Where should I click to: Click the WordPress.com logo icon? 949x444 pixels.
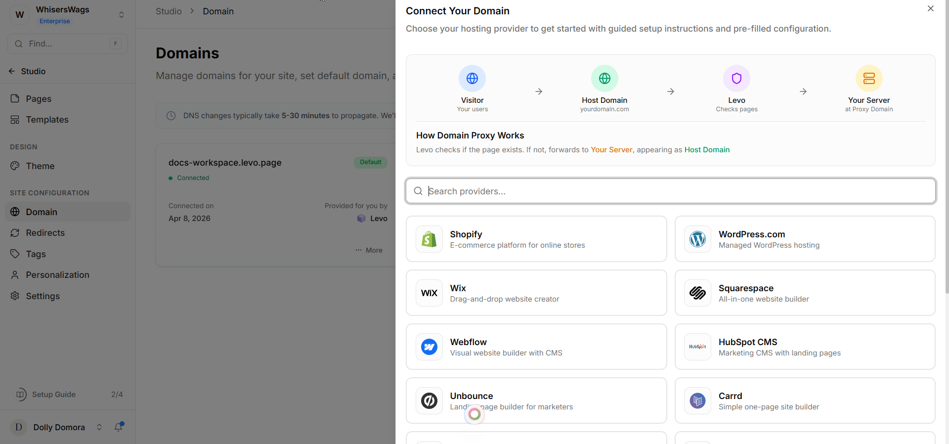point(697,239)
